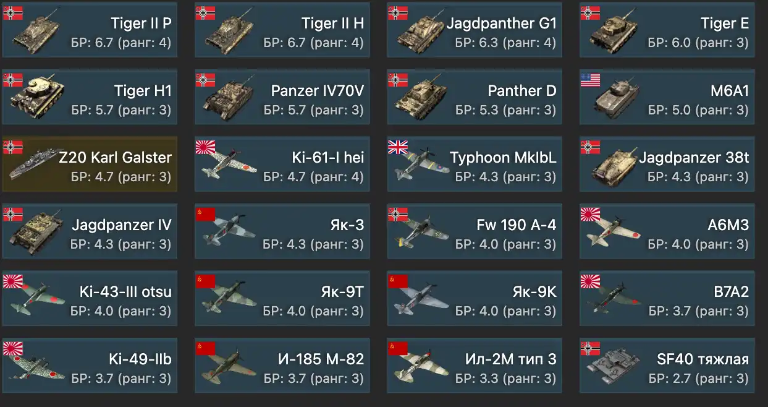Select the Tiger II P tank card

pos(90,30)
